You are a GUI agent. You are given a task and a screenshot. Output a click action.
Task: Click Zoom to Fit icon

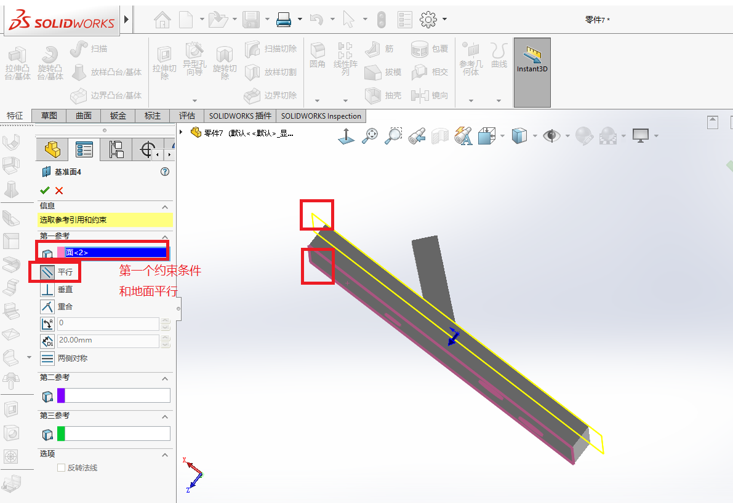tap(371, 135)
